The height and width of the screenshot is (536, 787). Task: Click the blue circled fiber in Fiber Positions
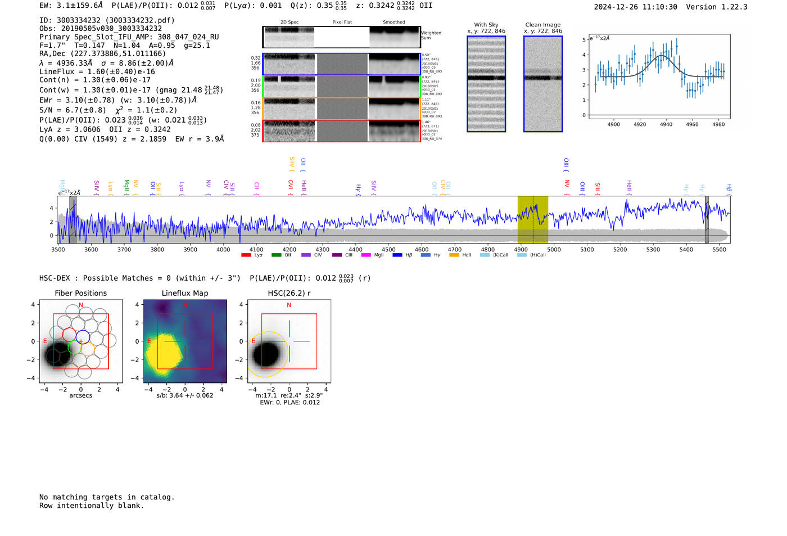83,337
